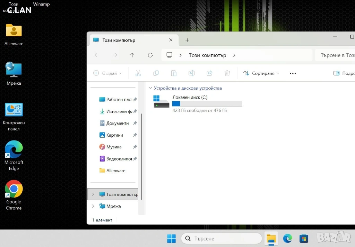Refresh the current folder view
This screenshot has height=247, width=355.
click(150, 55)
